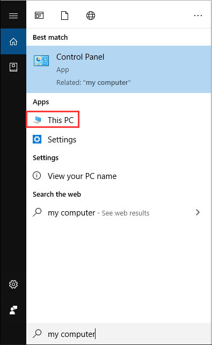Open View your PC name setting
This screenshot has width=212, height=345.
(x=119, y=176)
